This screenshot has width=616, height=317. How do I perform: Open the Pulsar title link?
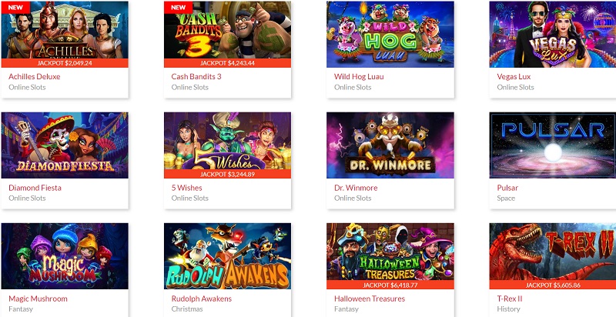(x=507, y=188)
